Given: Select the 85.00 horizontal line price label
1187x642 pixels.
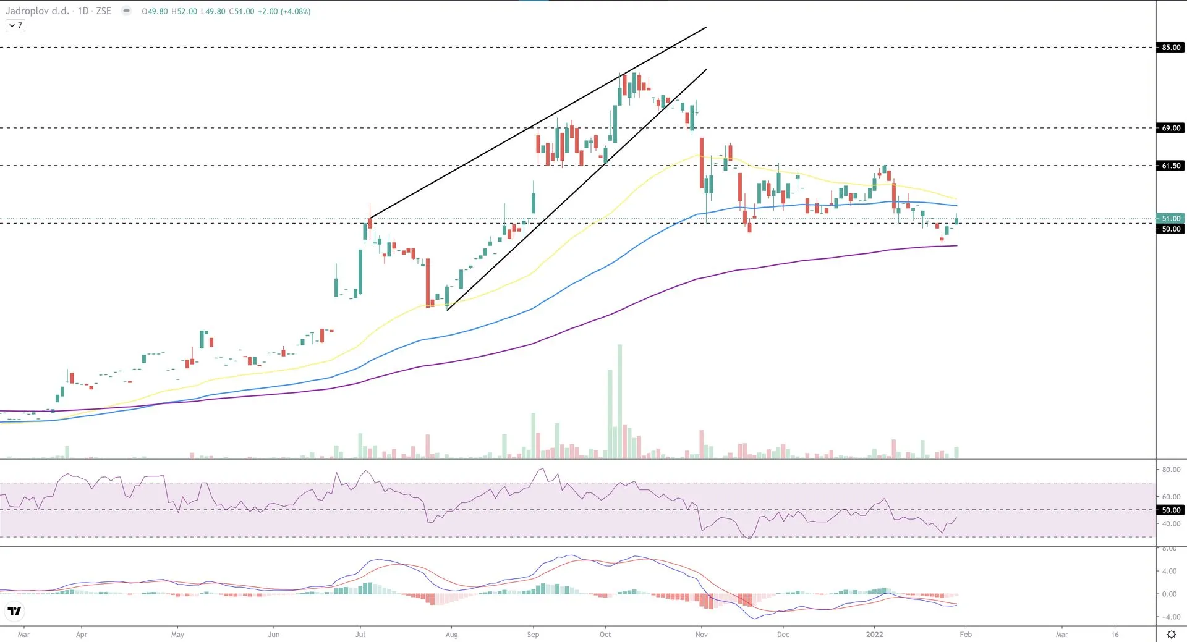Looking at the screenshot, I should (x=1170, y=48).
